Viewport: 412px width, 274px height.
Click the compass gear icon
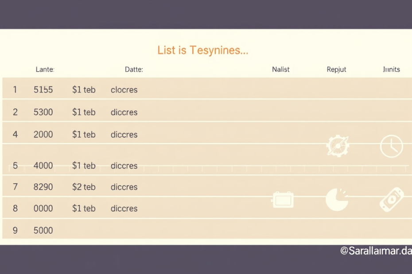[338, 146]
